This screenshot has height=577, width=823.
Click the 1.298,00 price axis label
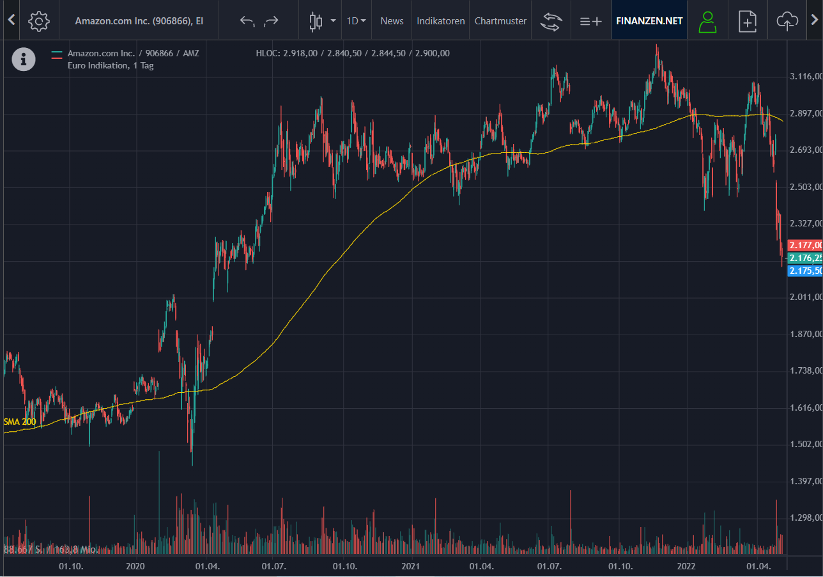(x=805, y=518)
